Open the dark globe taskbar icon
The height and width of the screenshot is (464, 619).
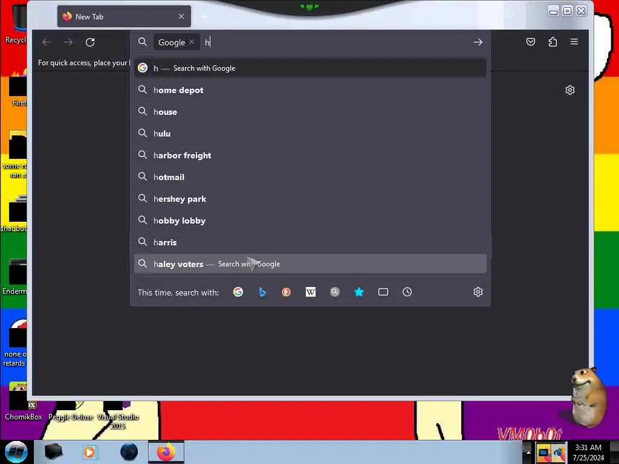(129, 452)
